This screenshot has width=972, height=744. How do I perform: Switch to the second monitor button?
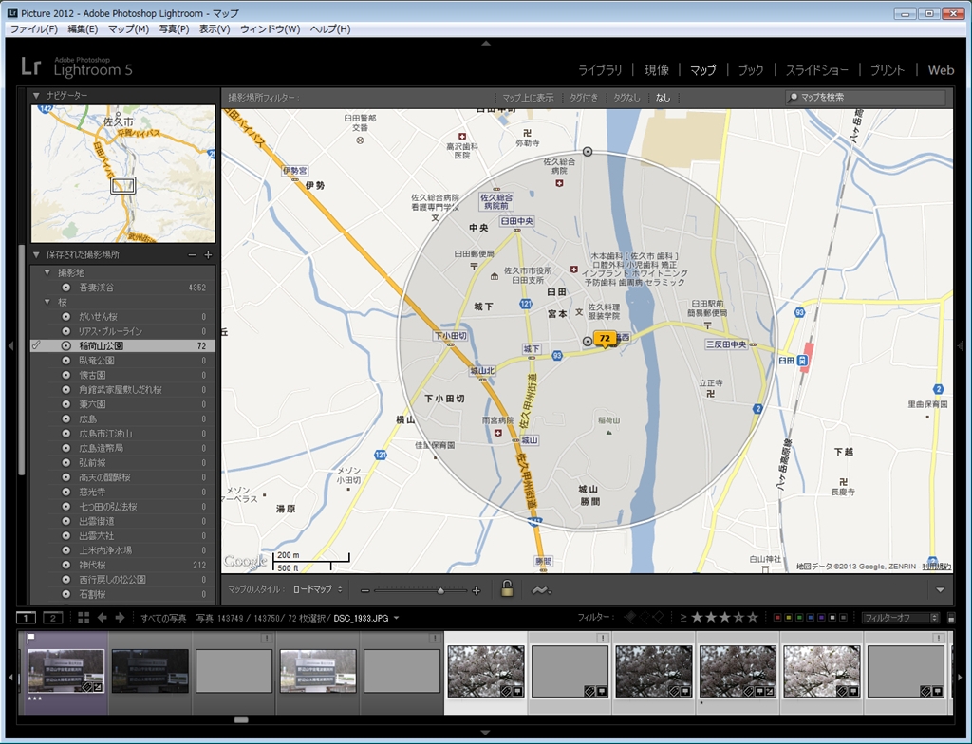click(54, 618)
